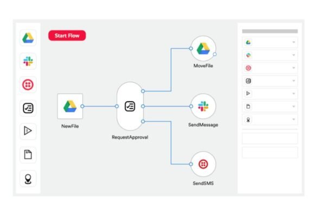Viewport: 320px width, 222px height.
Task: Select the RequestApproval node
Action: (x=130, y=106)
